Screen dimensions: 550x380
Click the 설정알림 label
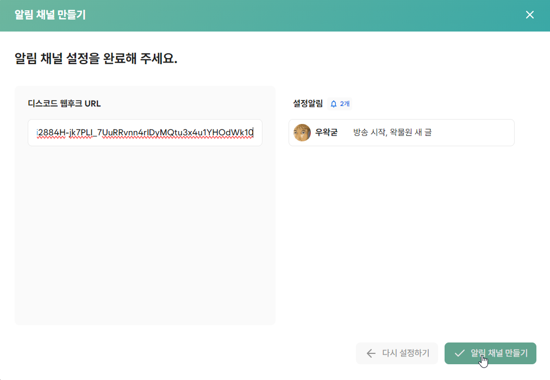(308, 103)
